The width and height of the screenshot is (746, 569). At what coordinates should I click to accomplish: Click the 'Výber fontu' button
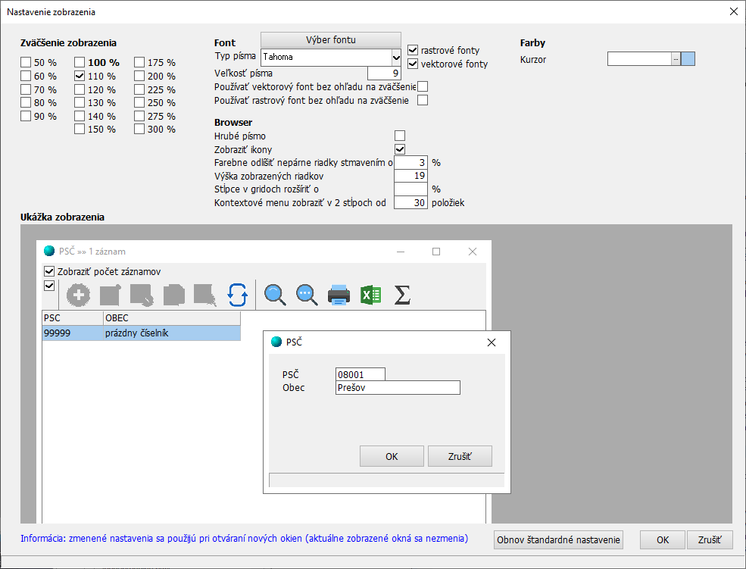click(x=330, y=40)
